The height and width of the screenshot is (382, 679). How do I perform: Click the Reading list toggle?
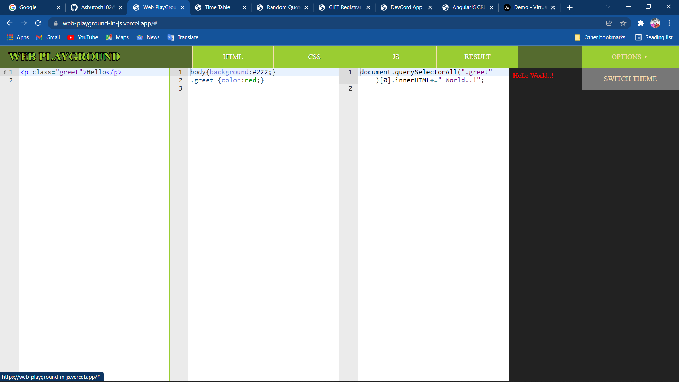(654, 37)
